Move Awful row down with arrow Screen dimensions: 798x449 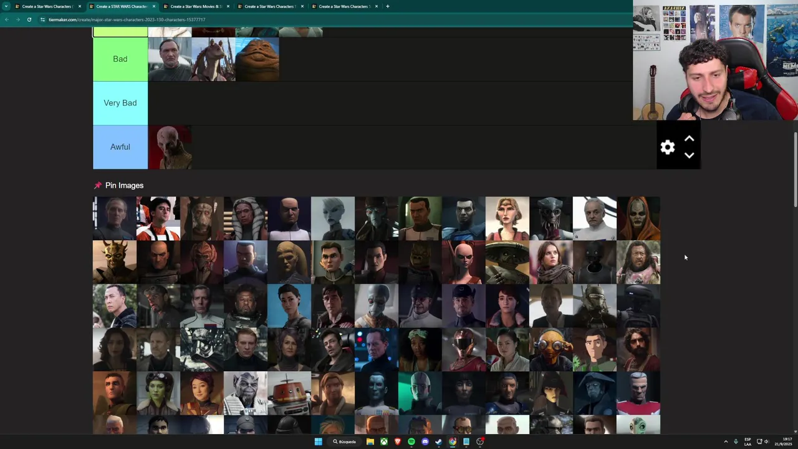(x=689, y=155)
